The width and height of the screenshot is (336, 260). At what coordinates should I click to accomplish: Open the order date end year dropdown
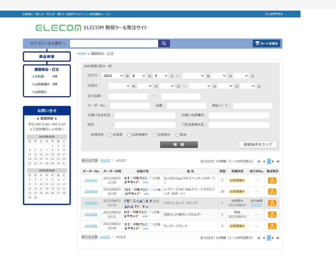click(x=193, y=76)
